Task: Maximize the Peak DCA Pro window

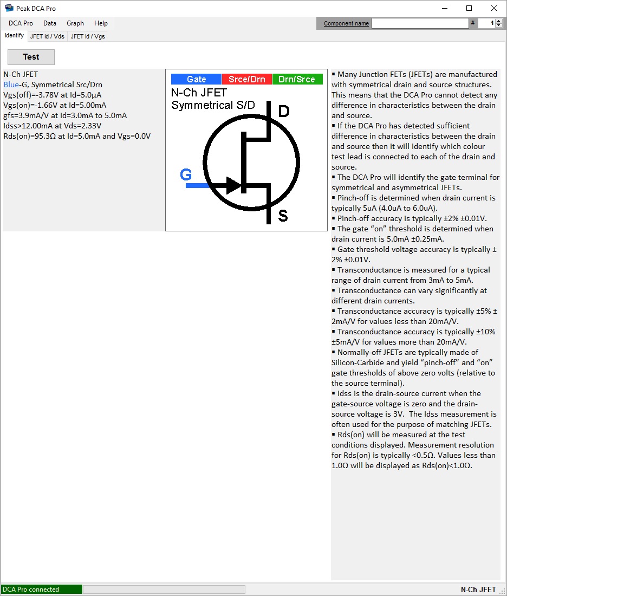Action: pyautogui.click(x=469, y=8)
